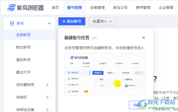The width and height of the screenshot is (178, 112).
Task: Open 待授权 list
Action: tap(22, 97)
